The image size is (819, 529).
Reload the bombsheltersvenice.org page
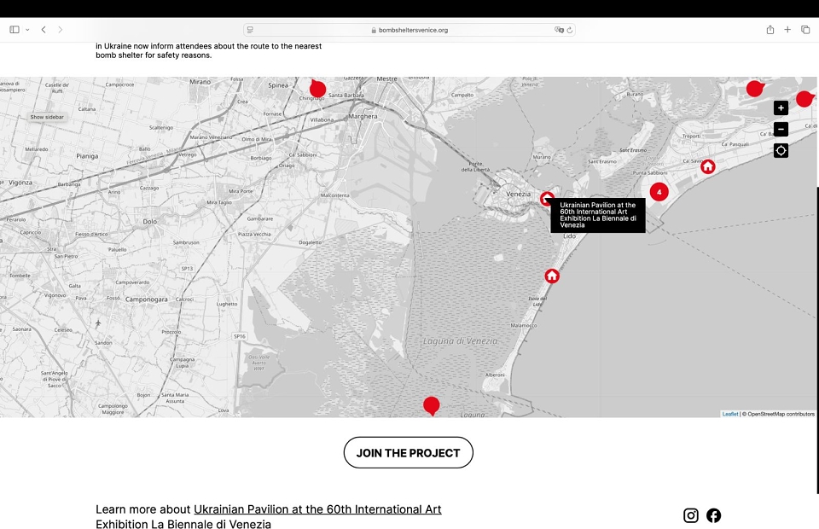[x=570, y=30]
